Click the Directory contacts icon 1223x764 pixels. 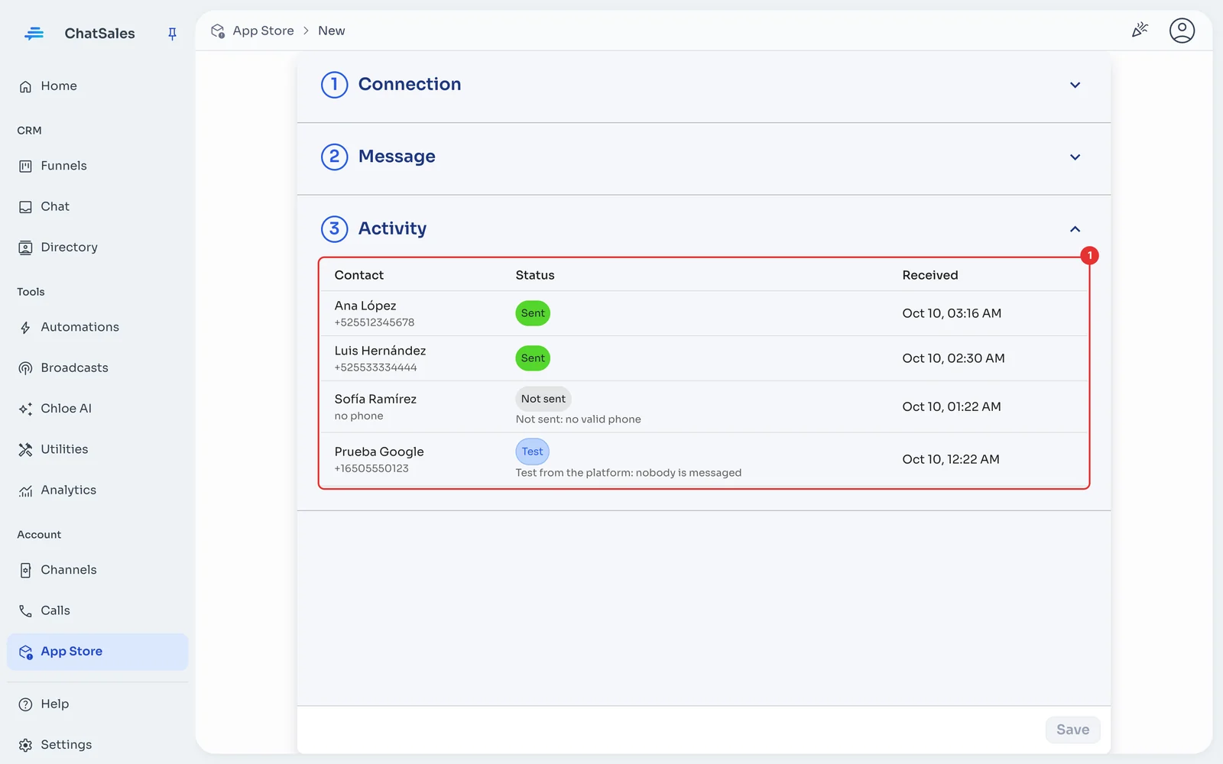point(25,248)
